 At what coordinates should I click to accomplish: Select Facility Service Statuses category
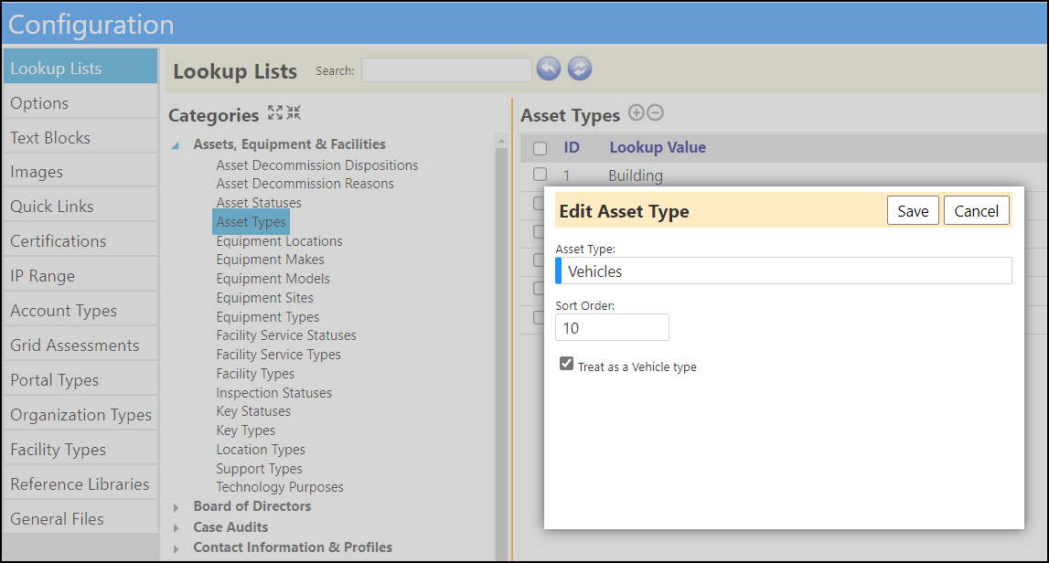(x=286, y=335)
